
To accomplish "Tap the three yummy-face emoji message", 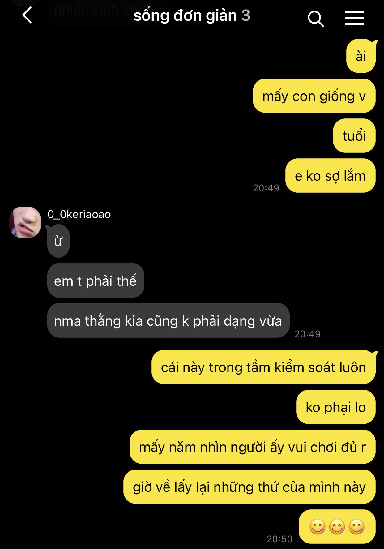I will (337, 527).
